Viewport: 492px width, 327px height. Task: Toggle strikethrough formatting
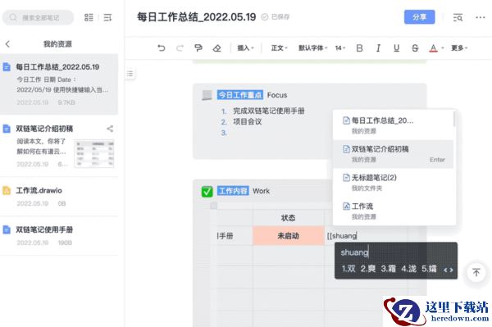415,48
